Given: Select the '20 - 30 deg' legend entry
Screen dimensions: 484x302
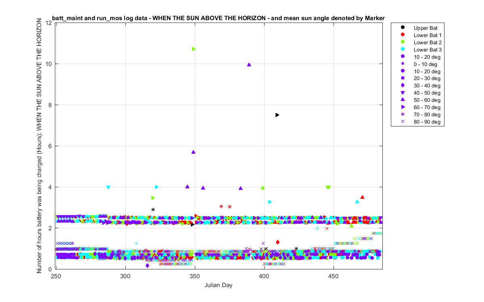Looking at the screenshot, I should coord(427,78).
